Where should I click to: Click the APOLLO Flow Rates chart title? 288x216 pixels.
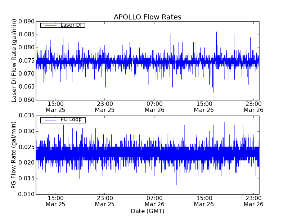(x=147, y=17)
